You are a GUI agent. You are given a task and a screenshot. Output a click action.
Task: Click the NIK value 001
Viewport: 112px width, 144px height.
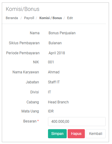tap(51, 62)
